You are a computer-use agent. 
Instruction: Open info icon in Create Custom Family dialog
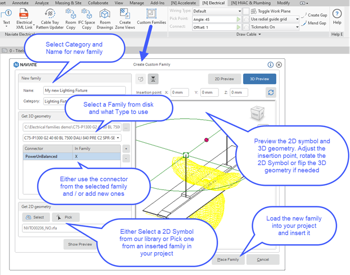(270, 65)
